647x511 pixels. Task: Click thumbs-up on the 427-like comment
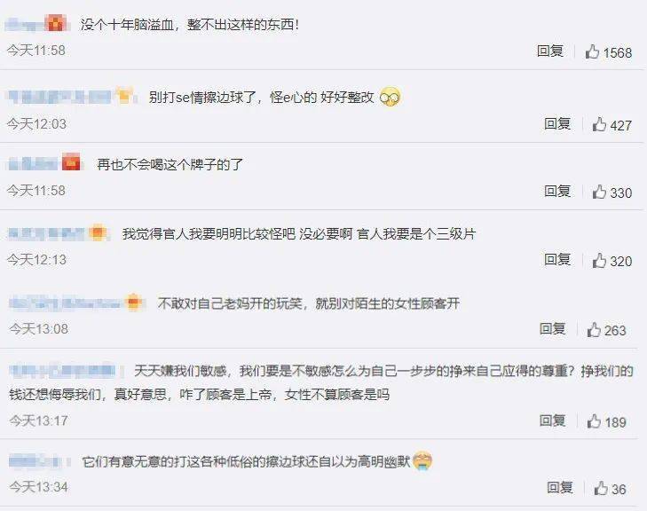click(599, 124)
